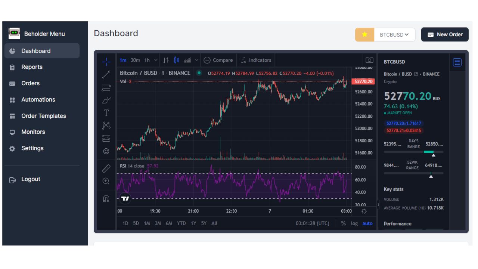Switch chart style to Bars
The image size is (478, 269).
click(x=166, y=60)
